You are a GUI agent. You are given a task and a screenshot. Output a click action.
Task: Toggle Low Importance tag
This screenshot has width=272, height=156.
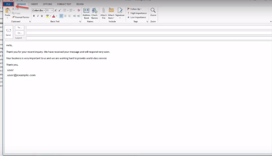click(137, 17)
